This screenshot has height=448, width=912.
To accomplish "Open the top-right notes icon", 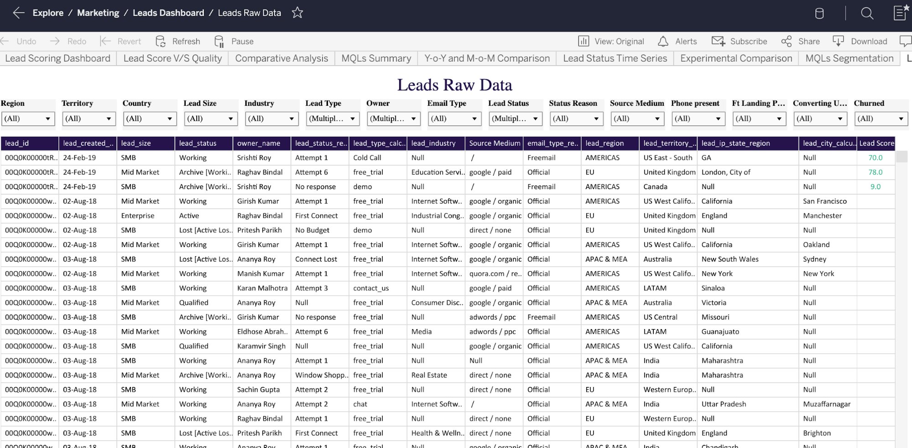I will (900, 12).
